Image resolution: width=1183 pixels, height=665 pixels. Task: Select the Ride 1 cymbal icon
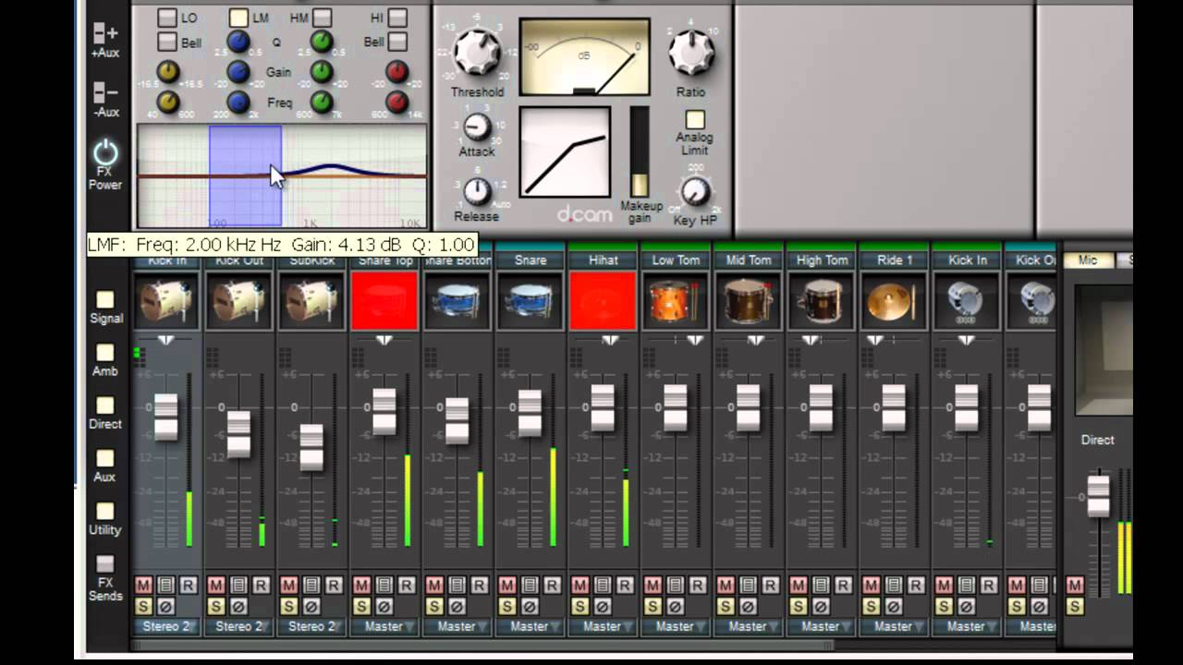click(894, 301)
